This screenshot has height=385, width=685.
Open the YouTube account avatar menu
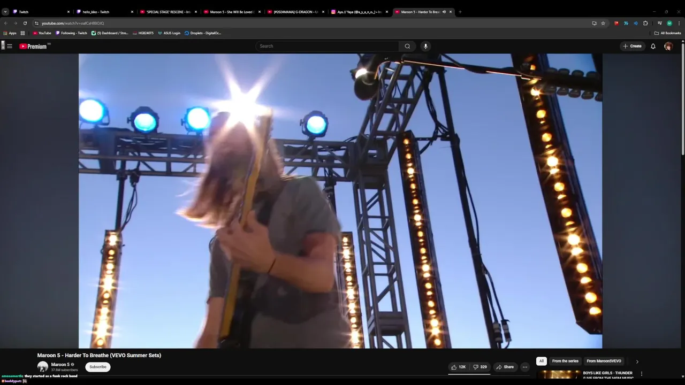pyautogui.click(x=668, y=46)
